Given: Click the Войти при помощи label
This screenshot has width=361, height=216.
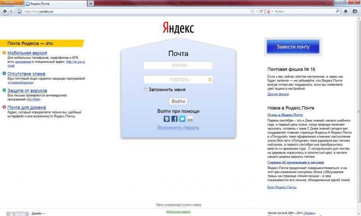Looking at the screenshot, I should point(178,111).
